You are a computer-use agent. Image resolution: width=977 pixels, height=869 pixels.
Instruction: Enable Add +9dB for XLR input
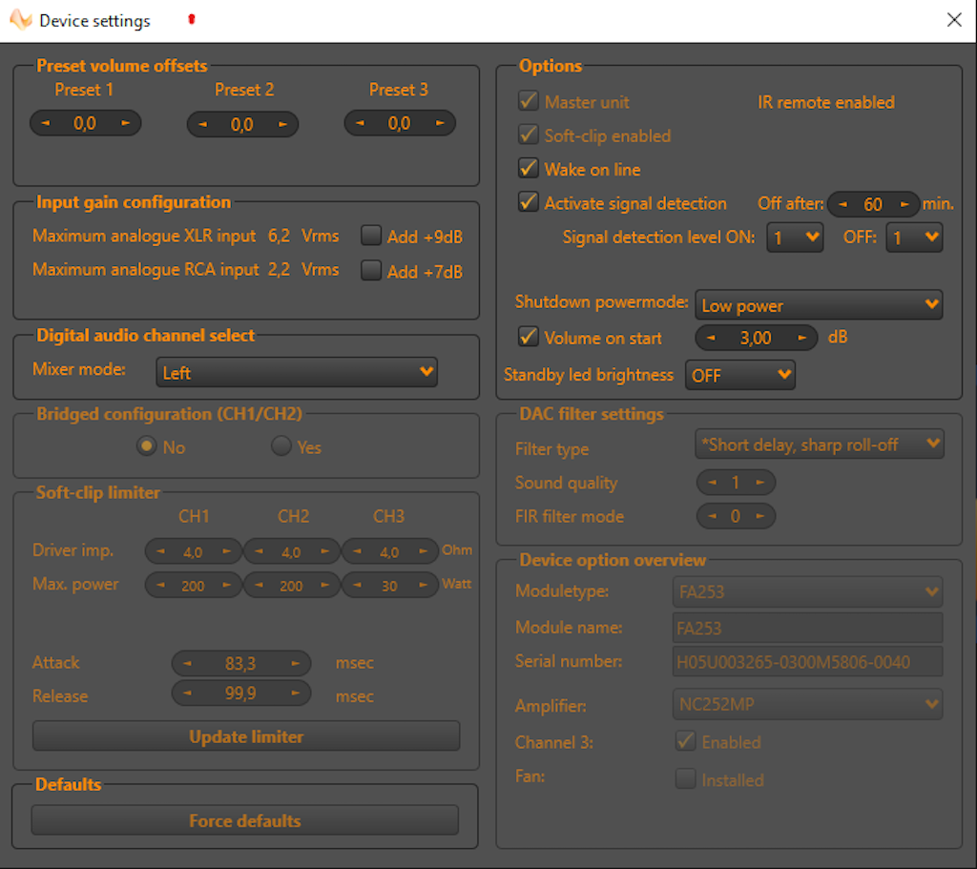(x=371, y=236)
